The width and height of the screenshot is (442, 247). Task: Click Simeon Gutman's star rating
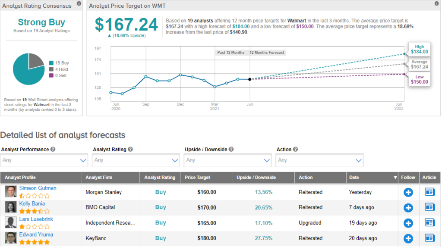pos(35,196)
